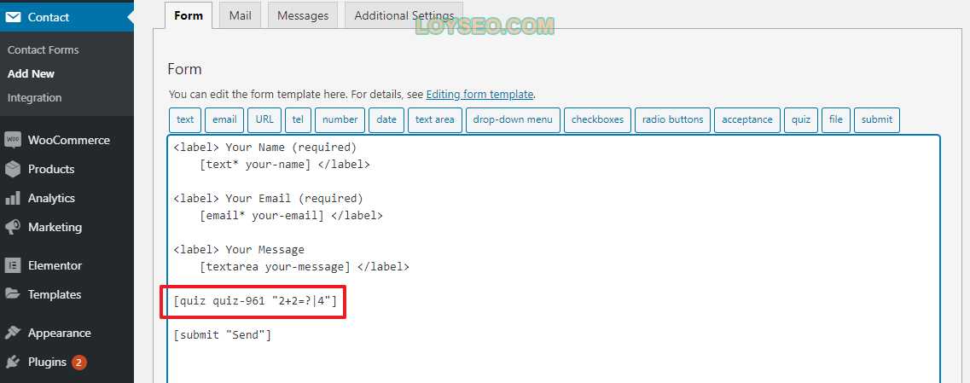Click the Plugins plug icon
Screen dimensions: 970x383
click(x=13, y=362)
